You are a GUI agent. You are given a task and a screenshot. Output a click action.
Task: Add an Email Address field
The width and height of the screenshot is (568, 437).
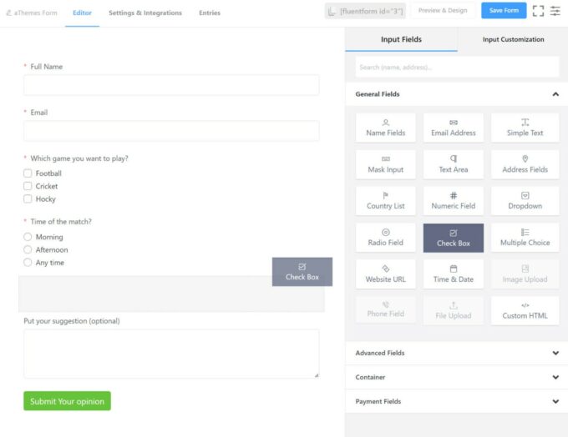click(454, 128)
